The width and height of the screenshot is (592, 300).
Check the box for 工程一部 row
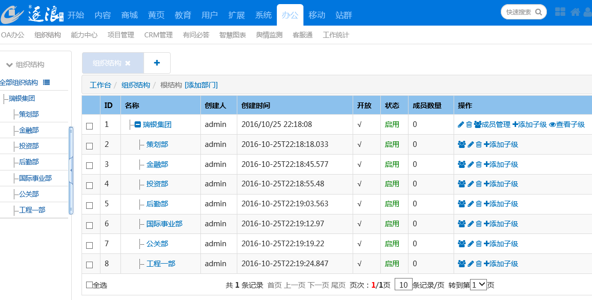[x=90, y=265]
